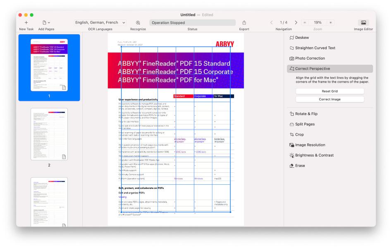Click the Operation Stopped status field
The width and height of the screenshot is (392, 248).
point(193,22)
